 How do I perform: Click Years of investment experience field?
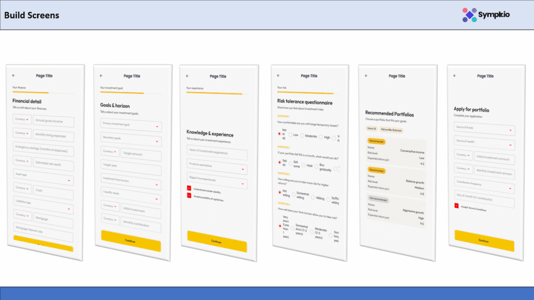click(216, 153)
